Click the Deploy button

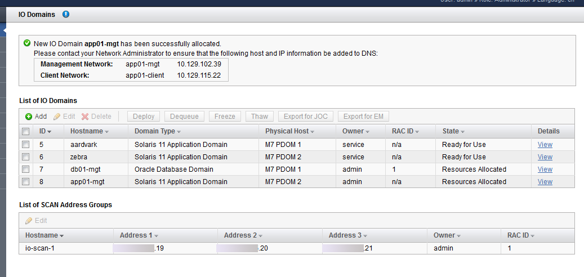pos(144,117)
